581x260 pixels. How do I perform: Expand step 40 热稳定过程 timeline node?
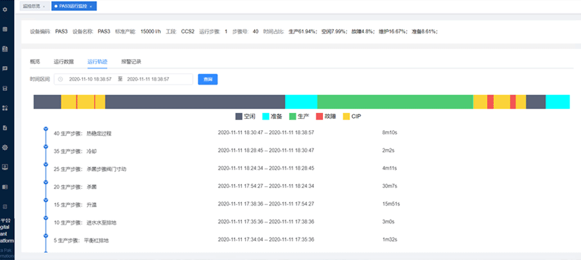pyautogui.click(x=46, y=128)
